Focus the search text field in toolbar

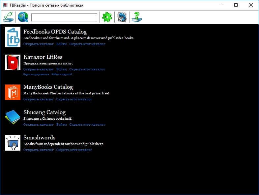(x=64, y=17)
